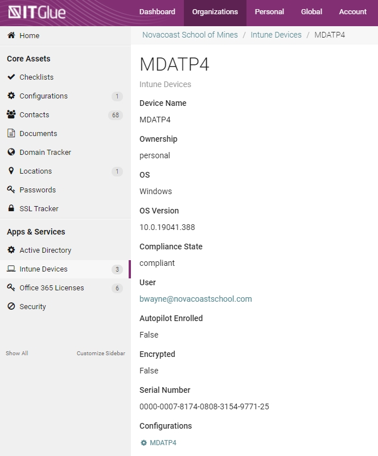Go to the Personal tab

pyautogui.click(x=269, y=12)
